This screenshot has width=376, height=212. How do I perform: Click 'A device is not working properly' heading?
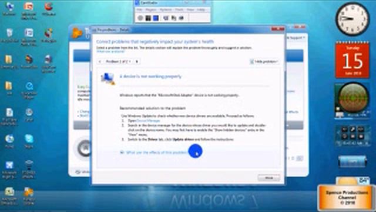click(150, 77)
